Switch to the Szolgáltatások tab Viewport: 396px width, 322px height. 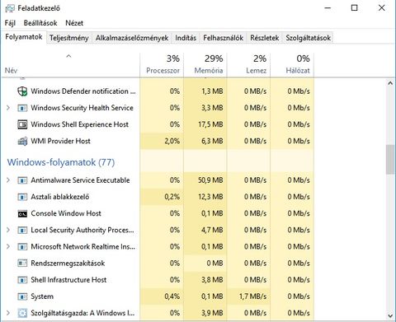pyautogui.click(x=308, y=38)
